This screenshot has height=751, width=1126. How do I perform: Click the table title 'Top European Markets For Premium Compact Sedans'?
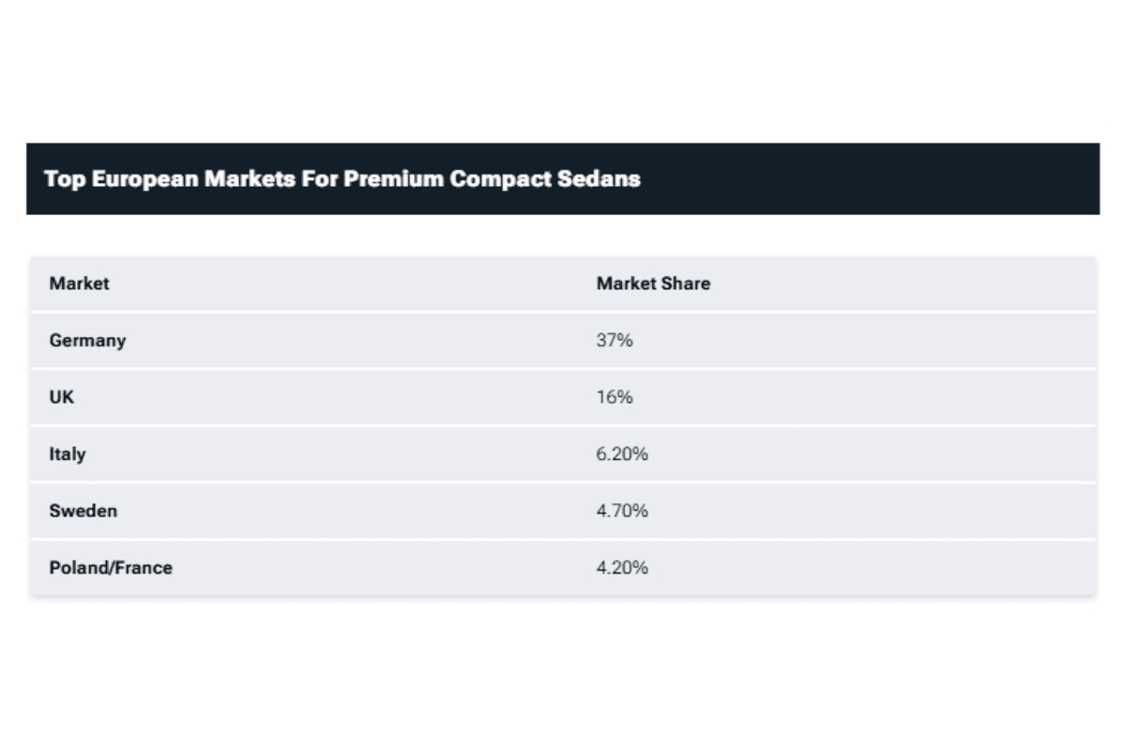[x=342, y=178]
